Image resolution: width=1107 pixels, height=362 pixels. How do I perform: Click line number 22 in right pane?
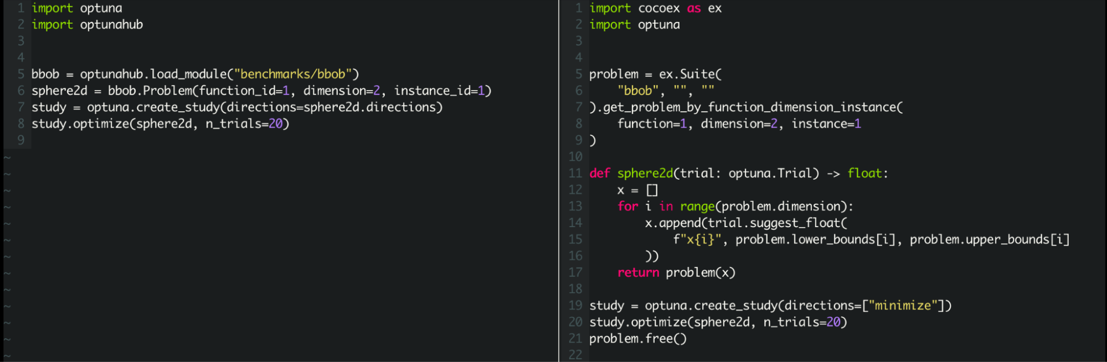click(x=575, y=355)
